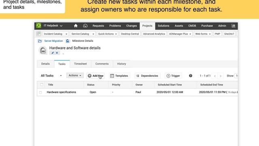Image resolution: width=259 pixels, height=146 pixels.
Task: Edit milestone using the pencil icon
Action: pyautogui.click(x=53, y=53)
